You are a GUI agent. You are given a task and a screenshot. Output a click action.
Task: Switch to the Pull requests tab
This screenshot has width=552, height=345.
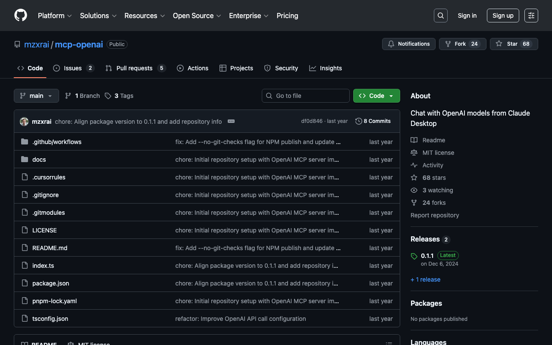(134, 68)
